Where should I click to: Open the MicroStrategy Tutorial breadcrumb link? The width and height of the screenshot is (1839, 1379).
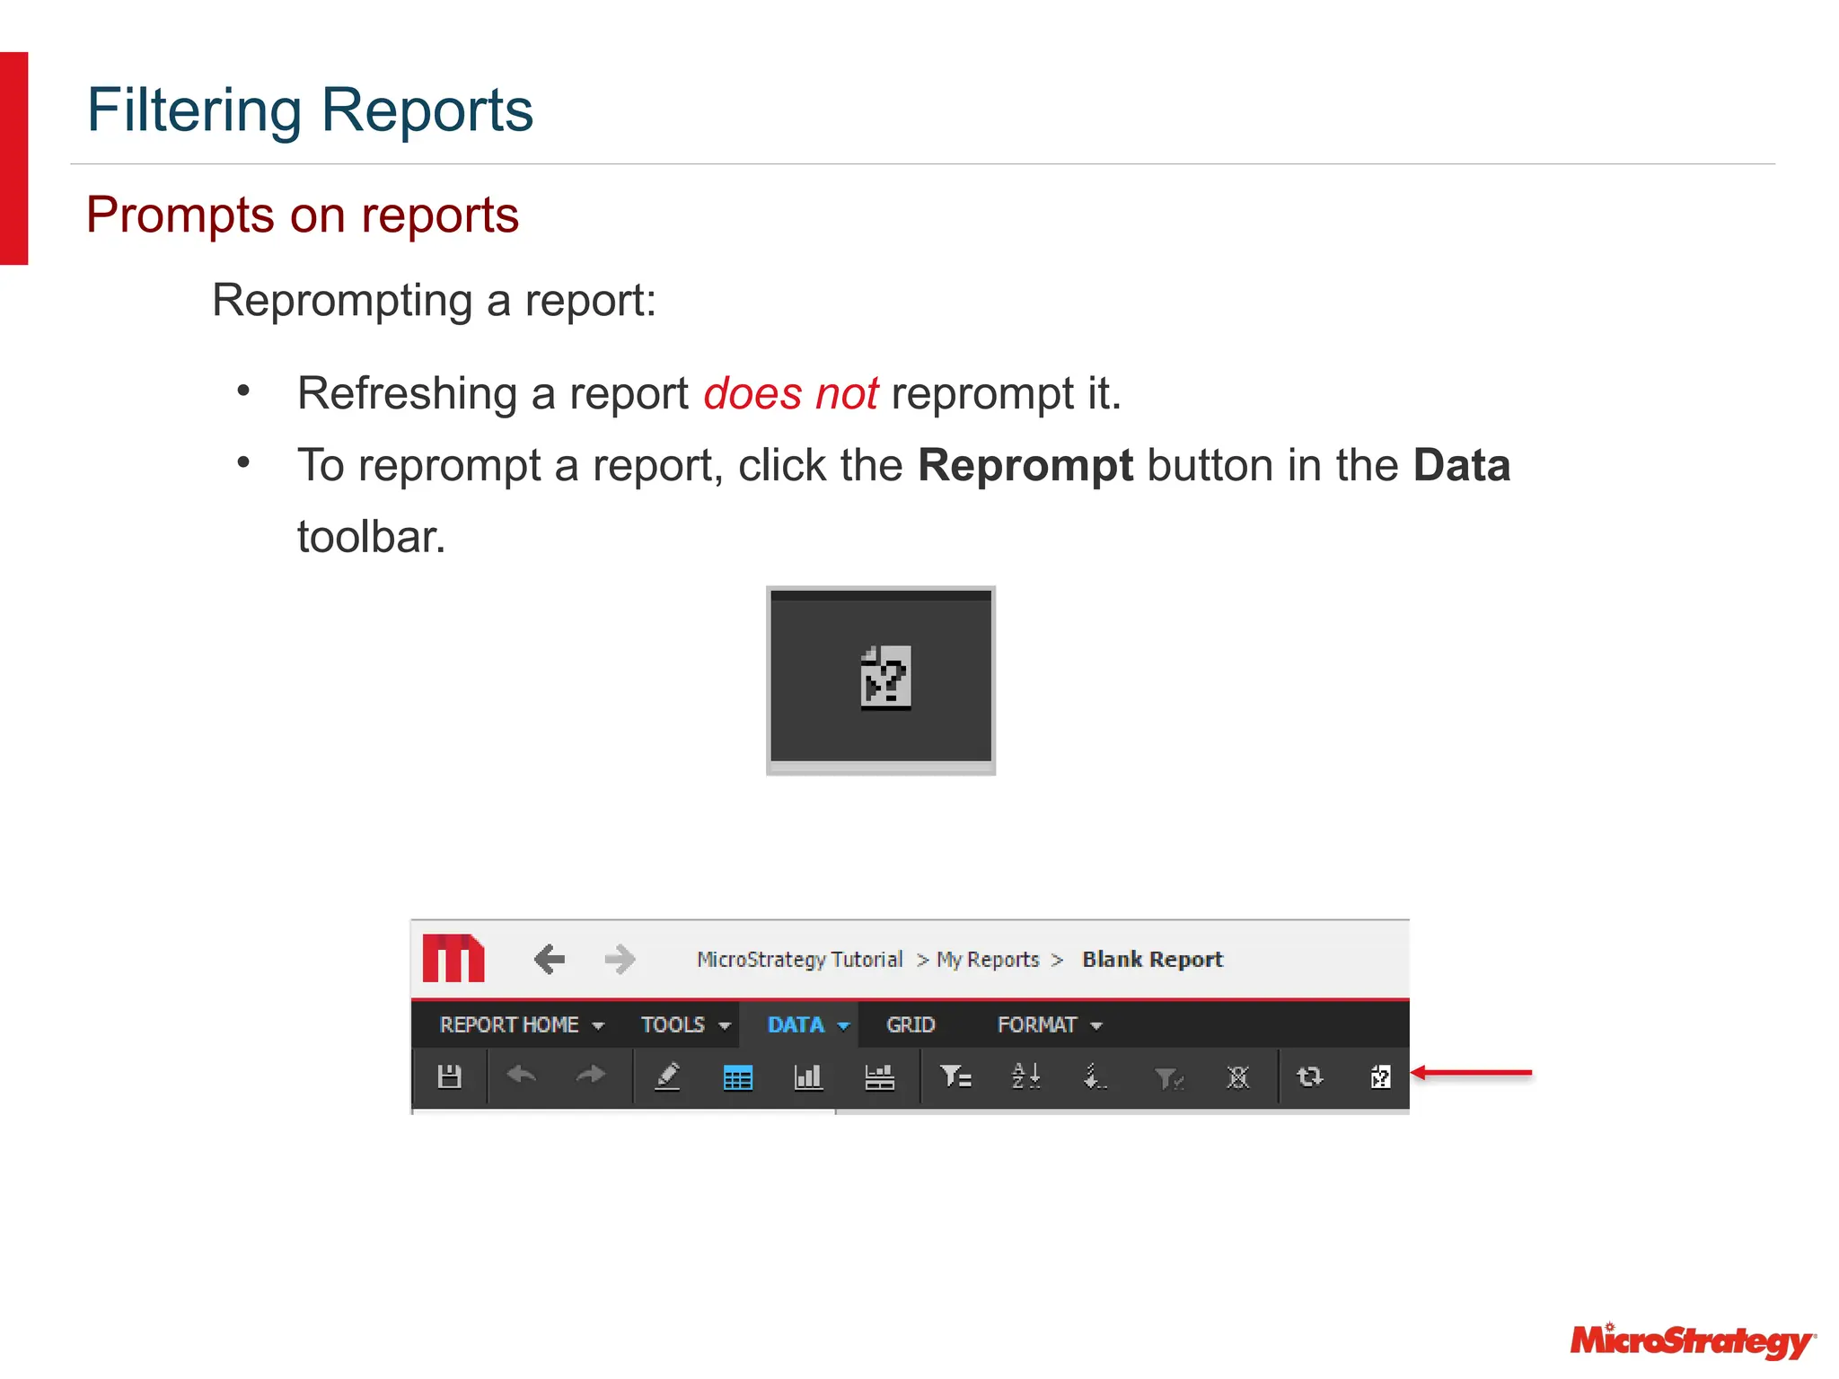click(800, 960)
